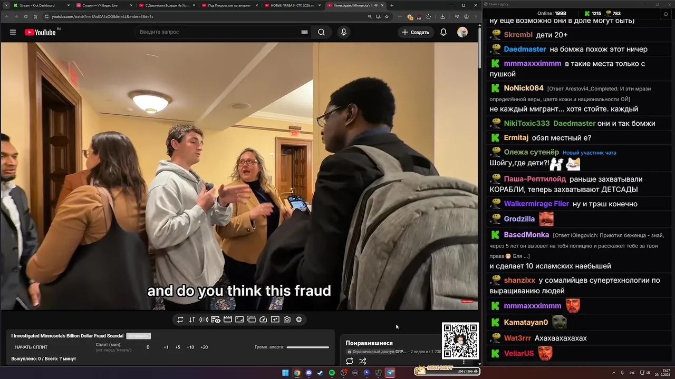Image resolution: width=675 pixels, height=379 pixels.
Task: Open Spotify from the taskbar
Action: 332,373
